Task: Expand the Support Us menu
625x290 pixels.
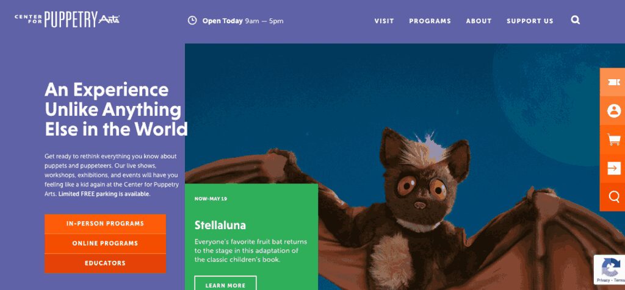Action: [530, 21]
